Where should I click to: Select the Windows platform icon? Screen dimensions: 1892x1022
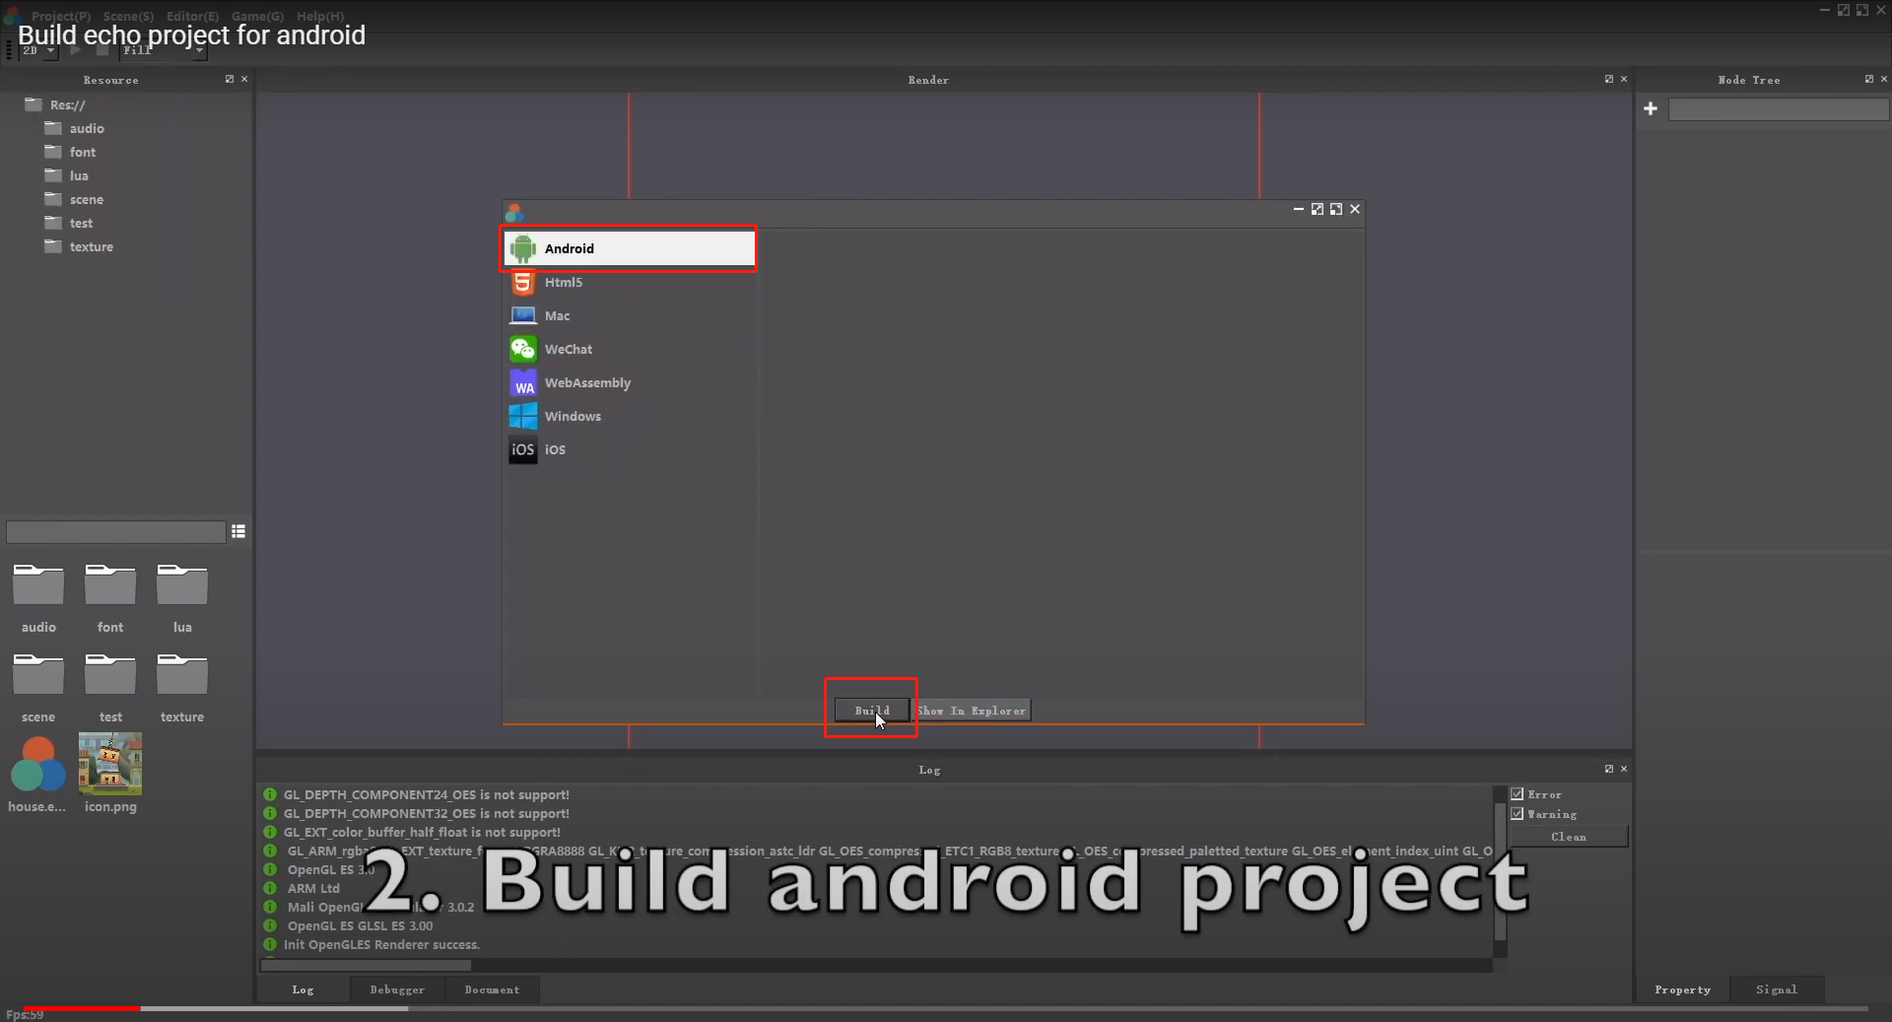522,417
